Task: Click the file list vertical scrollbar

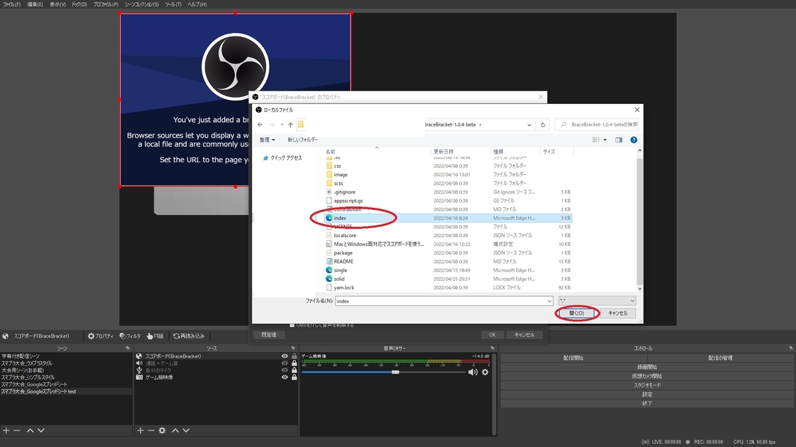Action: pos(639,222)
